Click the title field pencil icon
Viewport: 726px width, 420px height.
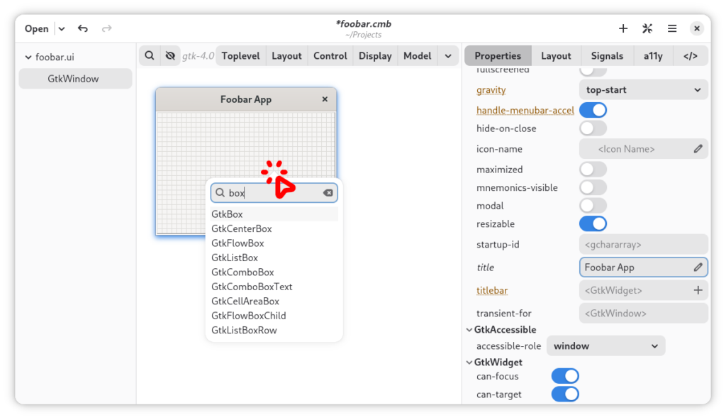(698, 267)
